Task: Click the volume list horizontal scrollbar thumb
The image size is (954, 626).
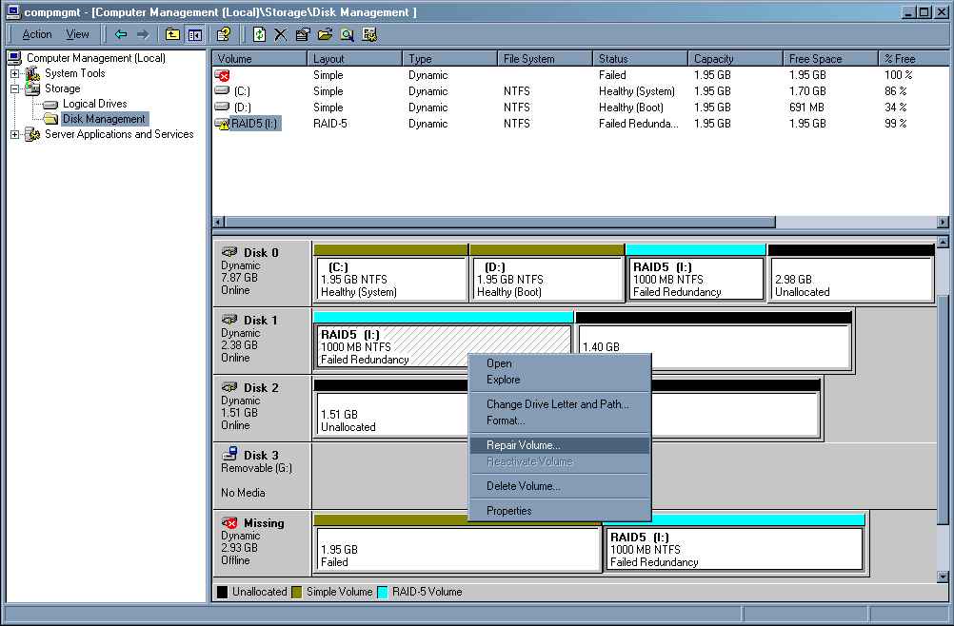Action: (x=500, y=222)
